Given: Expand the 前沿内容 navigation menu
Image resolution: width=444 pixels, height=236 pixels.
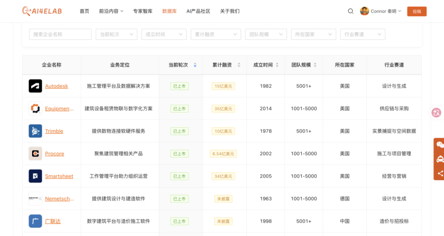Looking at the screenshot, I should tap(111, 11).
